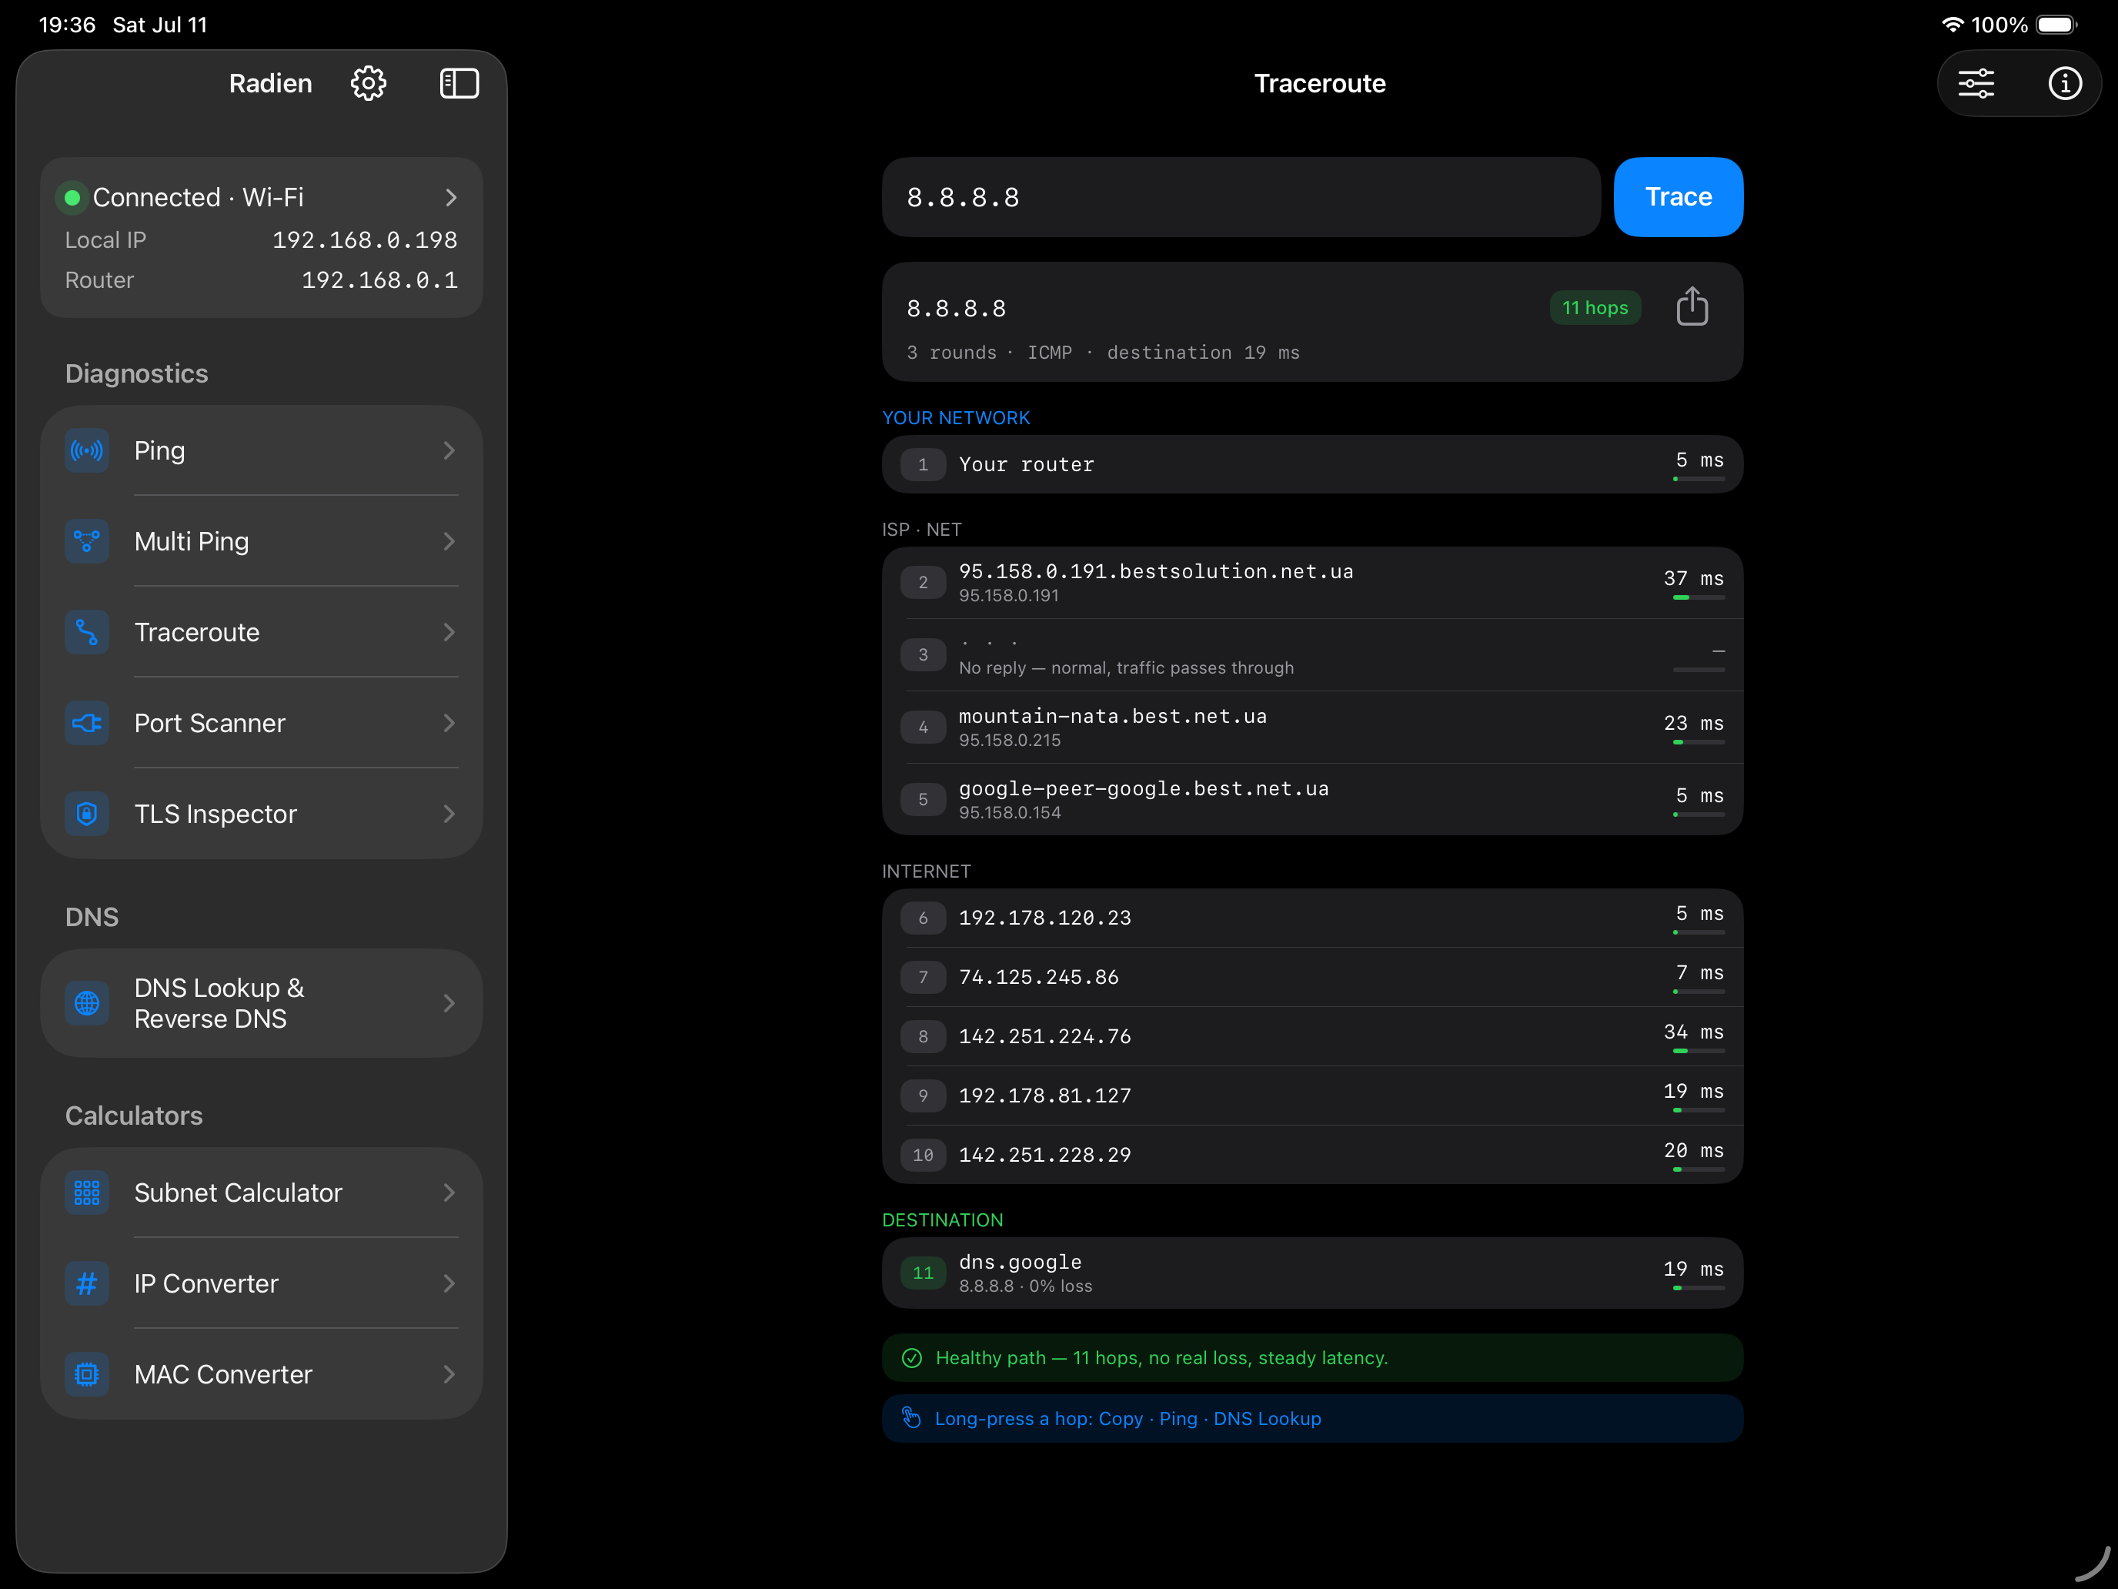The width and height of the screenshot is (2118, 1589).
Task: Share the 8.8.8.8 trace result
Action: coord(1692,306)
